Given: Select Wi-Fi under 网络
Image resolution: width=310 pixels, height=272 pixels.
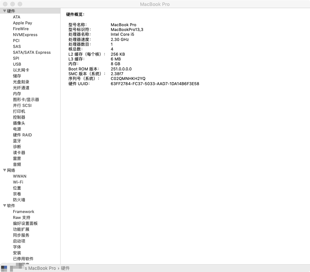Looking at the screenshot, I should [x=18, y=182].
